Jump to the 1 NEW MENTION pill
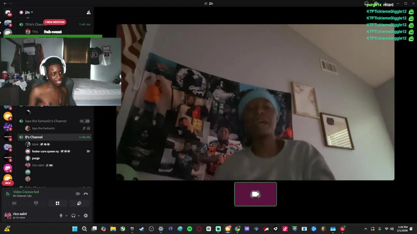This screenshot has height=234, width=417. coord(55,22)
